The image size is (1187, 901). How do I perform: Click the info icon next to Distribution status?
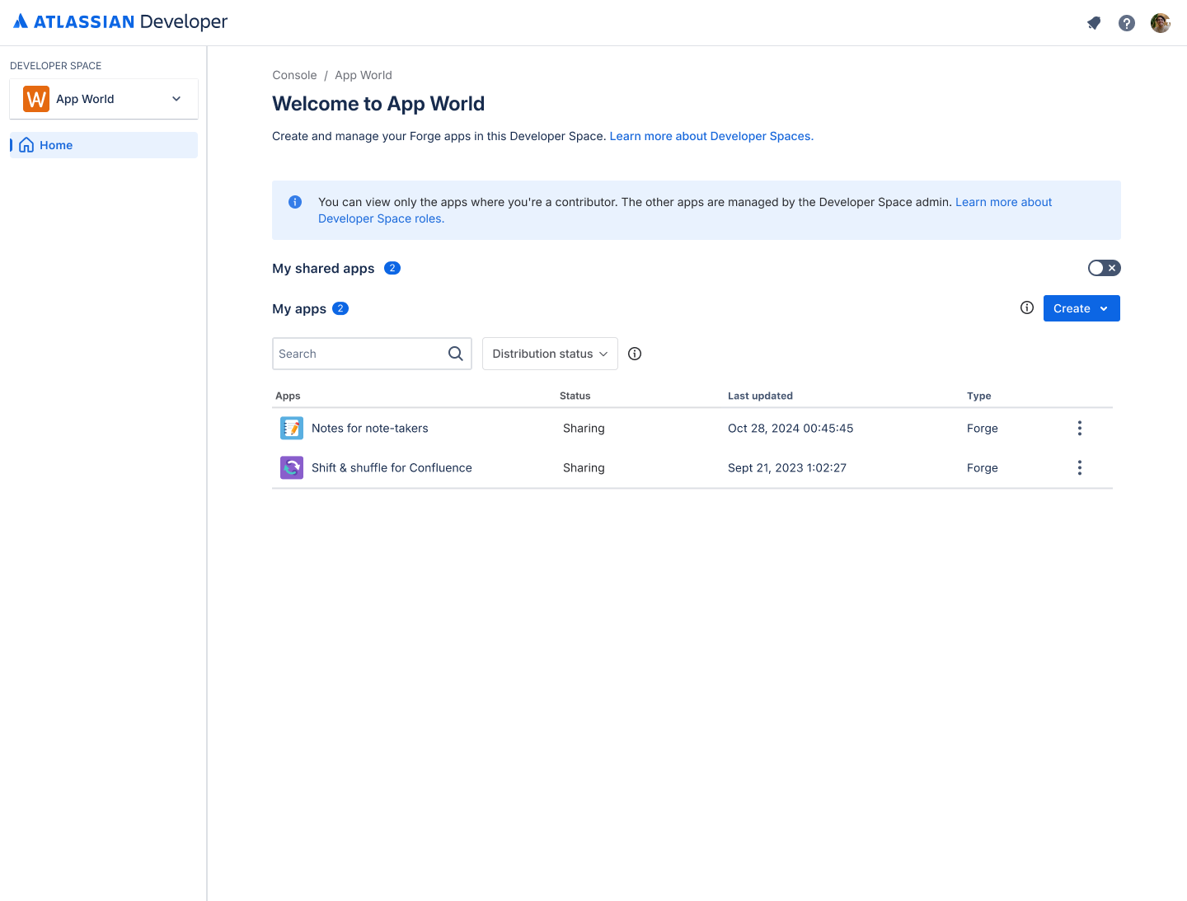coord(635,354)
